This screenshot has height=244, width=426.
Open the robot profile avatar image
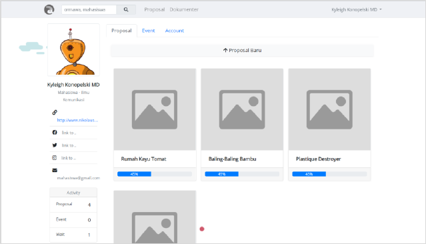pyautogui.click(x=73, y=50)
